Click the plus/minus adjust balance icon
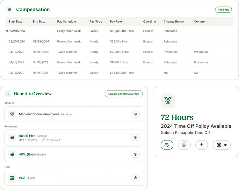The image size is (239, 190). click(x=201, y=145)
